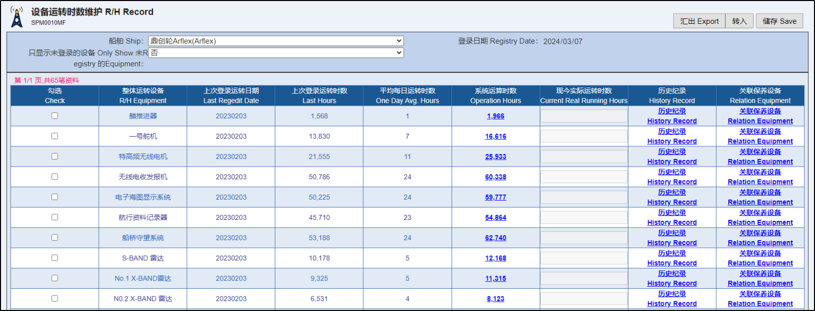The width and height of the screenshot is (815, 311).
Task: Select the S-BAND 雷达 row checkbox
Action: tap(55, 258)
